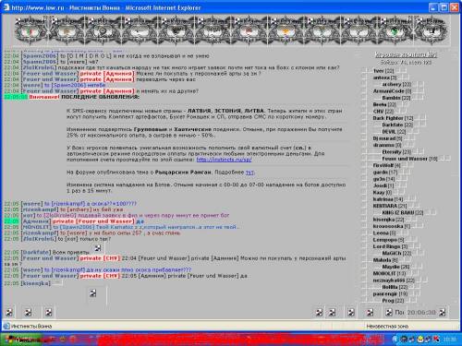Click the 20:06:30 game timer at bottom right
This screenshot has height=346, width=462.
421,313
